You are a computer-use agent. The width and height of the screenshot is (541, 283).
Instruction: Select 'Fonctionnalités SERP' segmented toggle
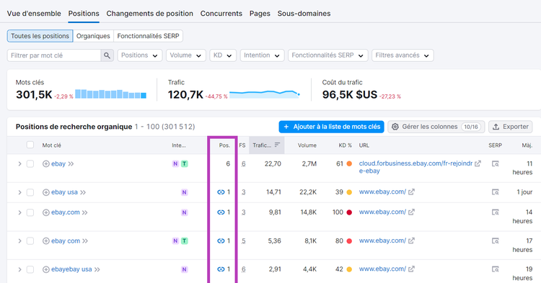[148, 36]
